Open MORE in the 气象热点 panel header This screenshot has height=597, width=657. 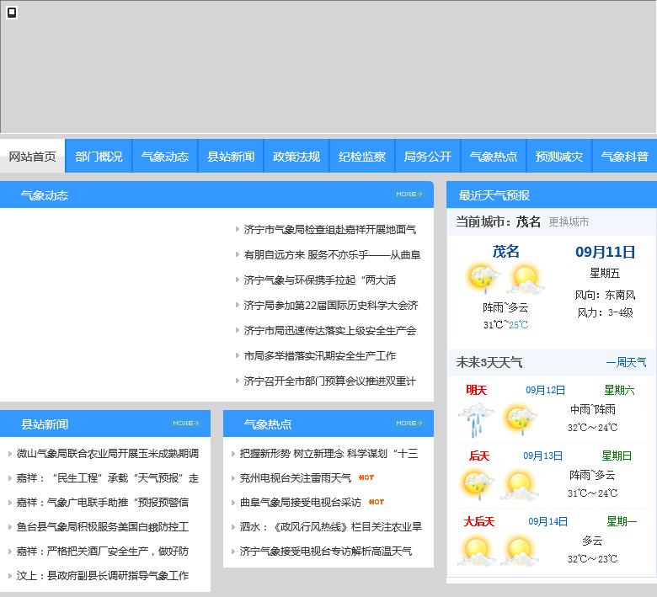[x=409, y=424]
